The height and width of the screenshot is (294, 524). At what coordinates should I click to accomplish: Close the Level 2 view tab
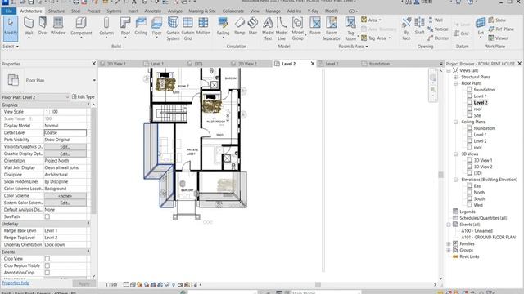click(x=313, y=64)
